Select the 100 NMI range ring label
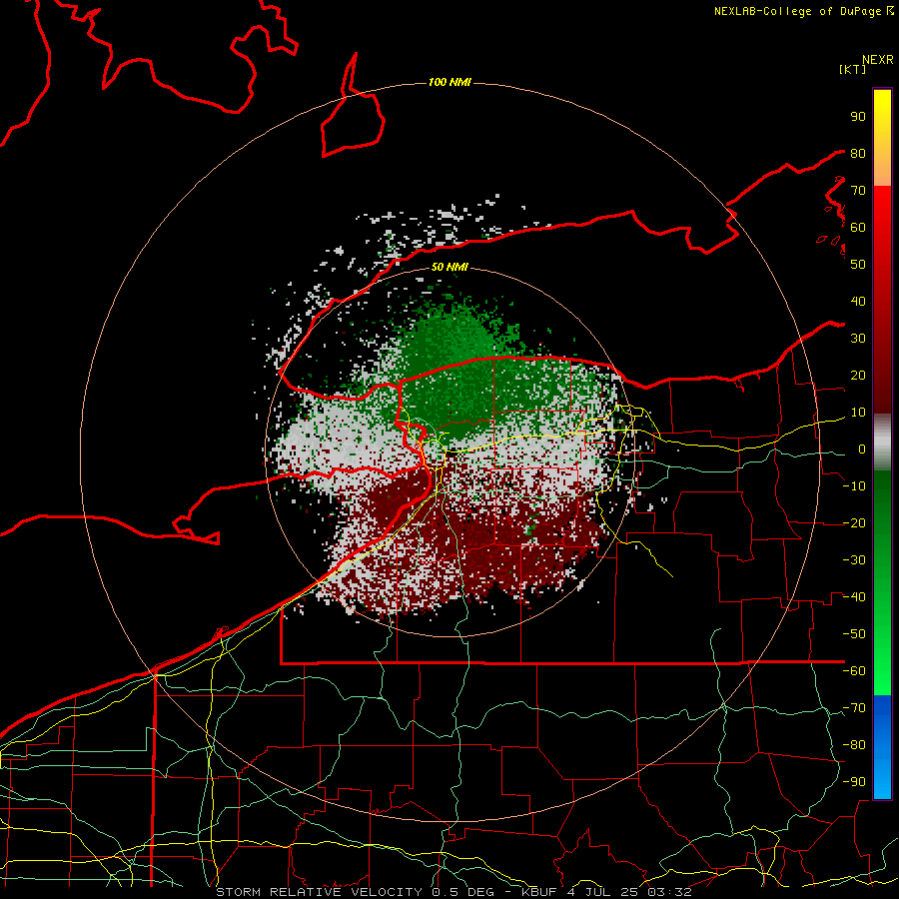Screen dimensions: 899x899 click(449, 83)
